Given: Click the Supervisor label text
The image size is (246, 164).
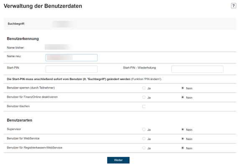Looking at the screenshot, I should click(x=14, y=129).
